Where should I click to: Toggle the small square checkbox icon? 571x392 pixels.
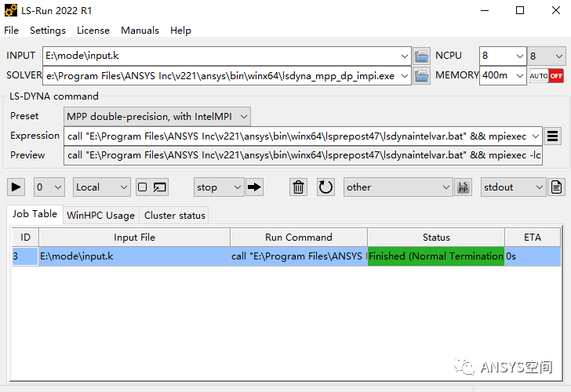click(x=143, y=187)
